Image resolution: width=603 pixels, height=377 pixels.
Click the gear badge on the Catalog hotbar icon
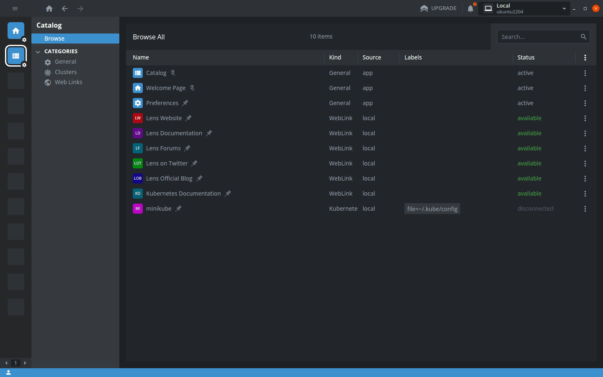click(24, 65)
